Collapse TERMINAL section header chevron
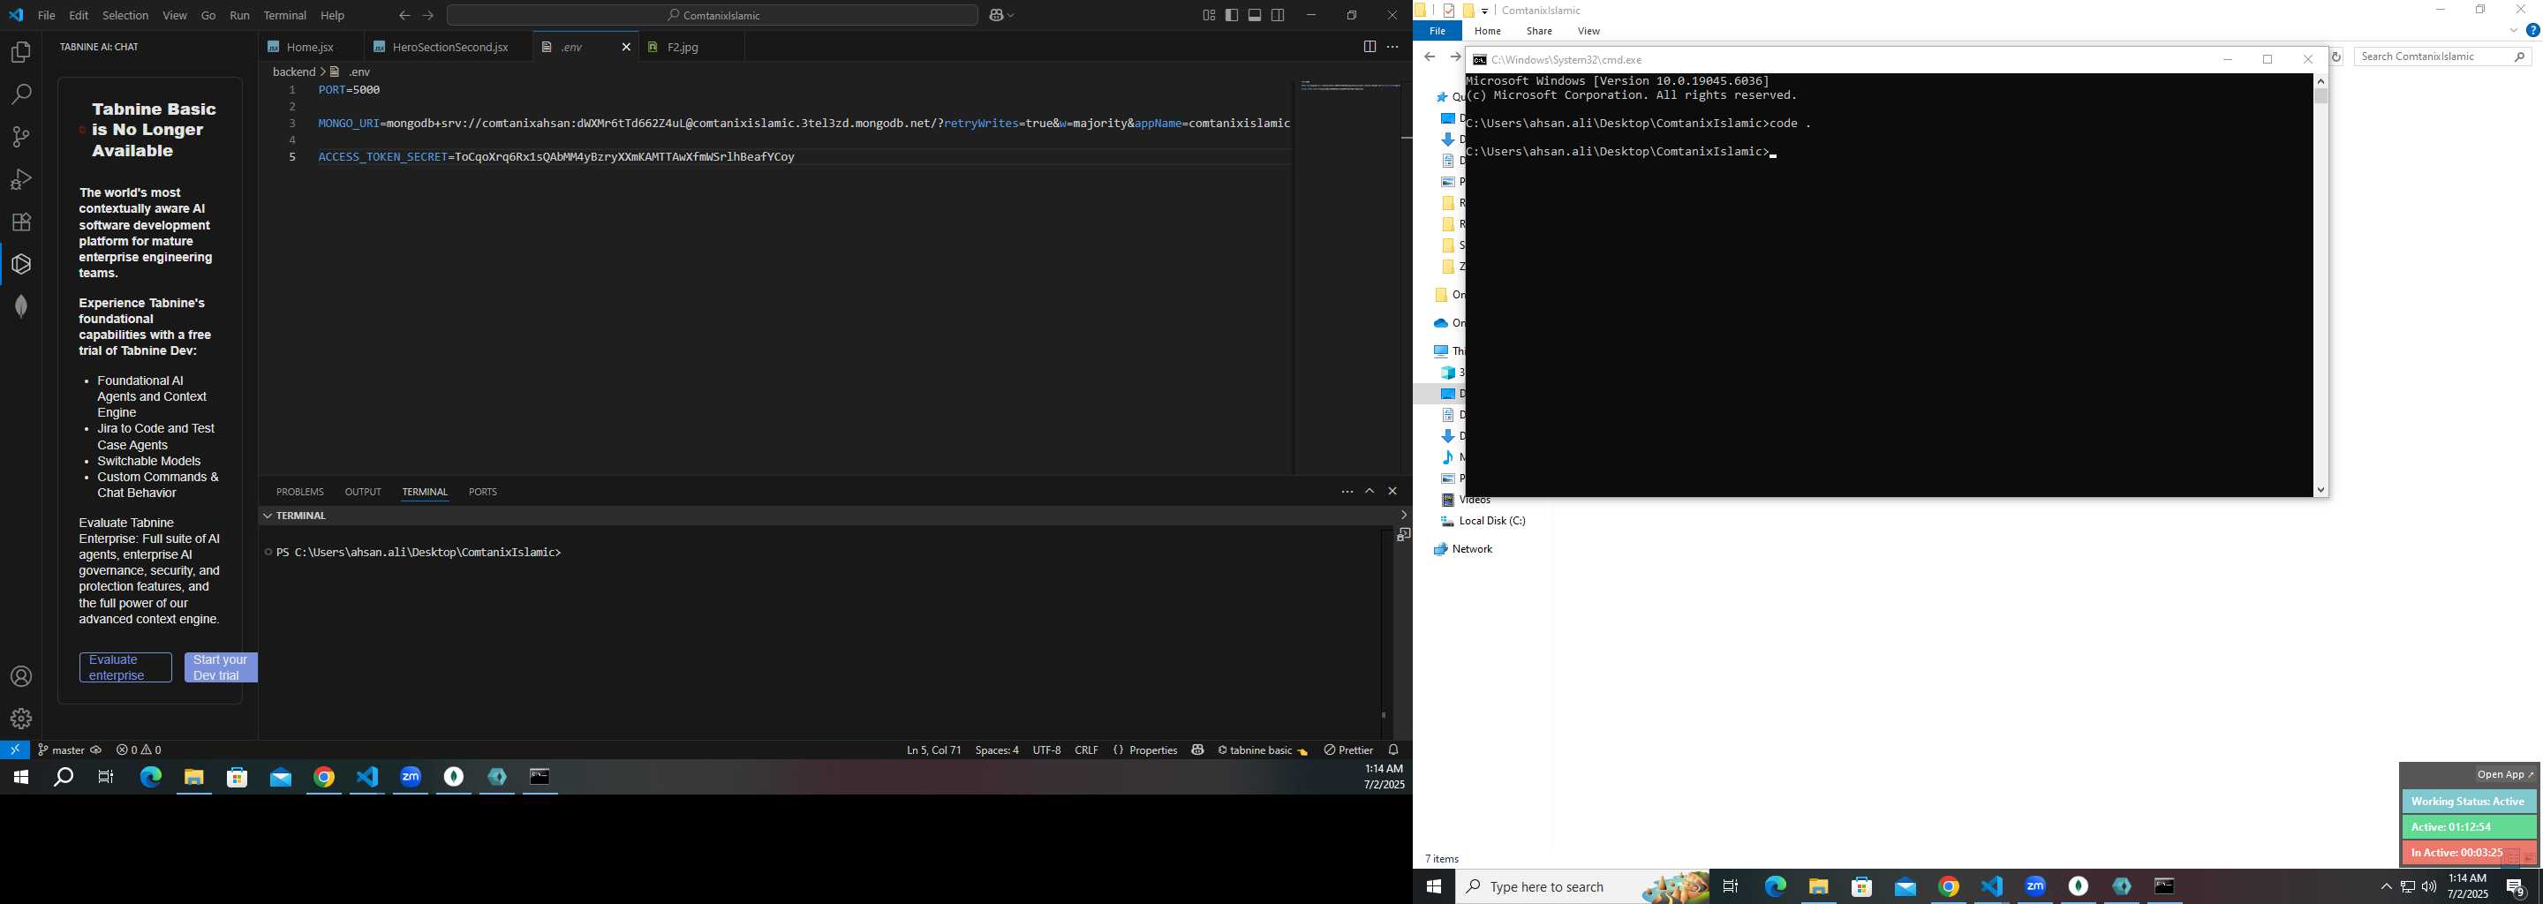Image resolution: width=2543 pixels, height=904 pixels. (x=268, y=516)
